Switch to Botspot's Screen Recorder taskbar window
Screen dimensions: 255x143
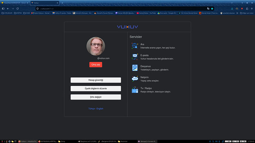(147, 142)
